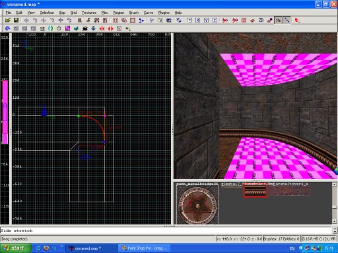Click the Hollow brush square icon
This screenshot has width=338, height=253.
[x=133, y=20]
